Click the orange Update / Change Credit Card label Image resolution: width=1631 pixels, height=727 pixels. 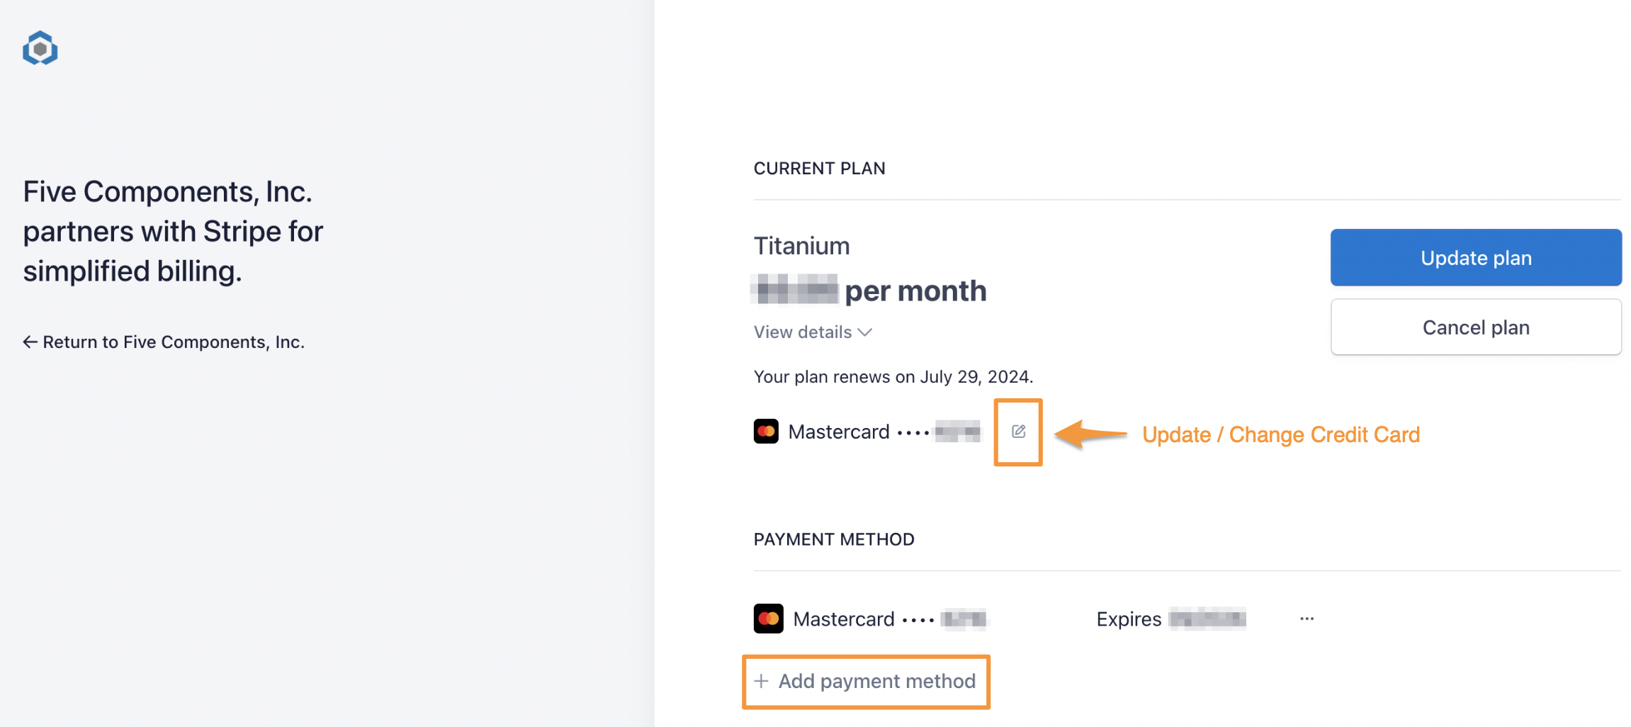(x=1280, y=434)
